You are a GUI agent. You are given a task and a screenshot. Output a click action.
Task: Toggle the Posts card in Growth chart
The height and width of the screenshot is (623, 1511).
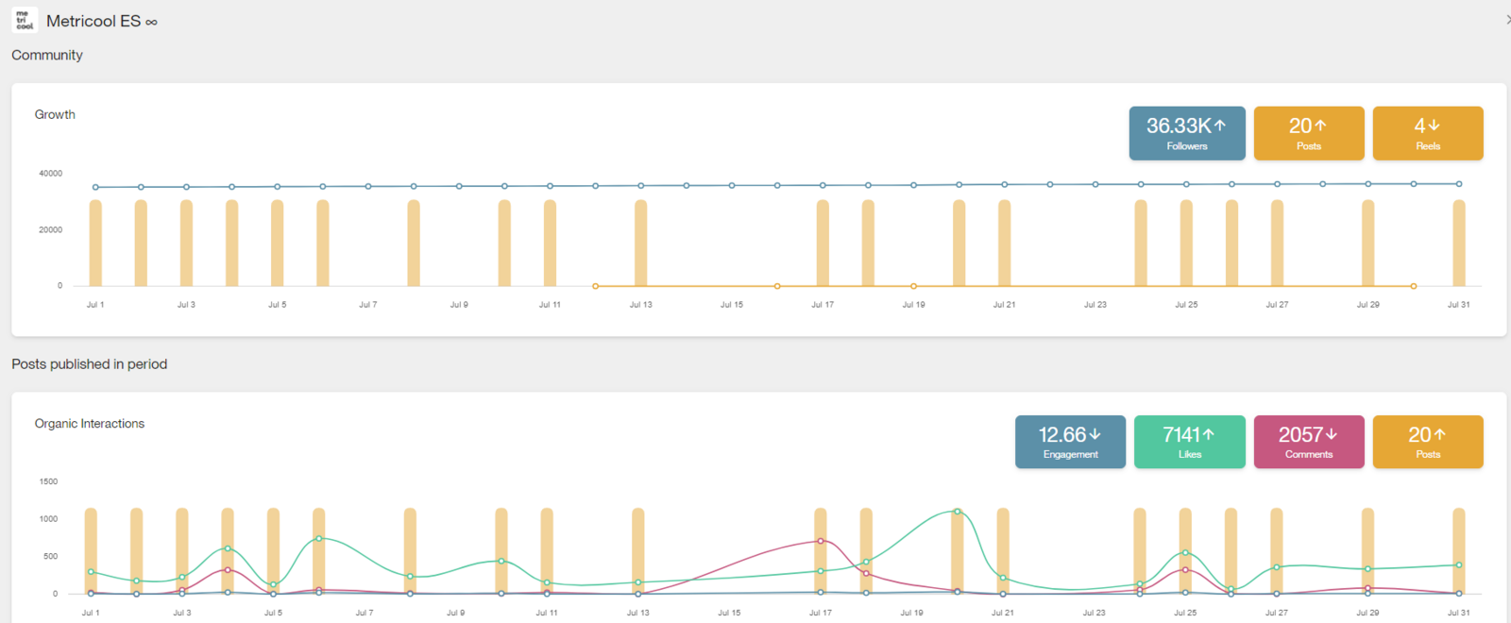1308,133
